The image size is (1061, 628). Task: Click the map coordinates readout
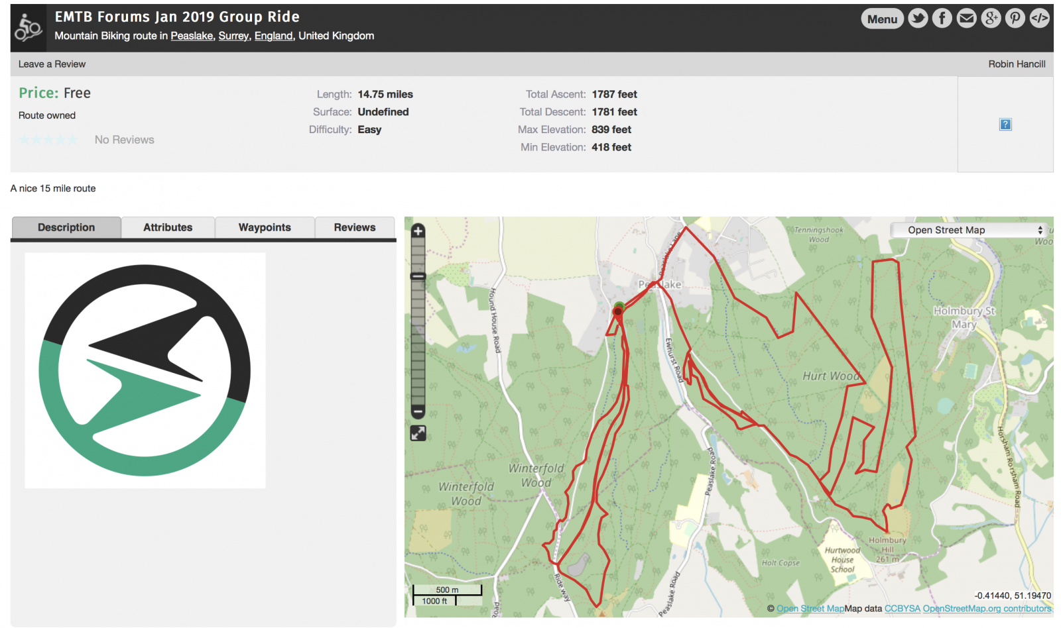coord(1013,596)
